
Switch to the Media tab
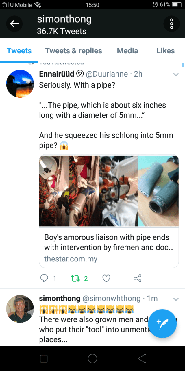pyautogui.click(x=127, y=51)
